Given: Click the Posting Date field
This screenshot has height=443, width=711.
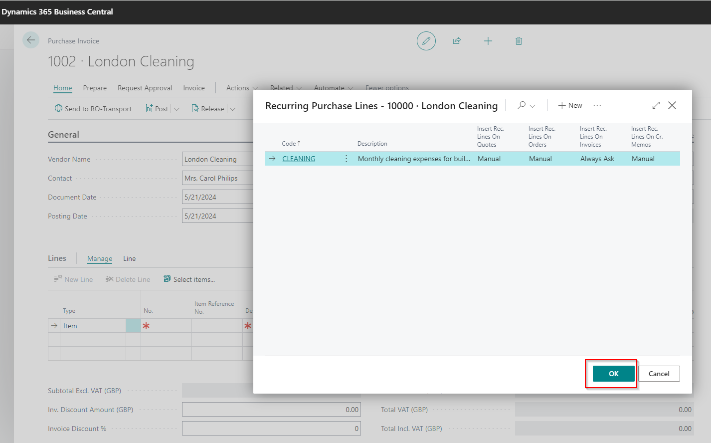Looking at the screenshot, I should [x=218, y=216].
